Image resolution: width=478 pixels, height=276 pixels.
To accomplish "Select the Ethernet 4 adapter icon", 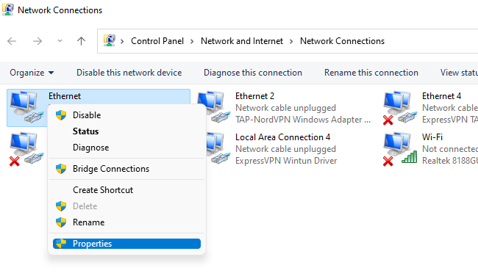I will click(400, 108).
